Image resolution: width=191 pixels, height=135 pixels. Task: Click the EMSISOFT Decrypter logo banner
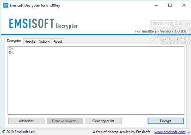point(43,23)
